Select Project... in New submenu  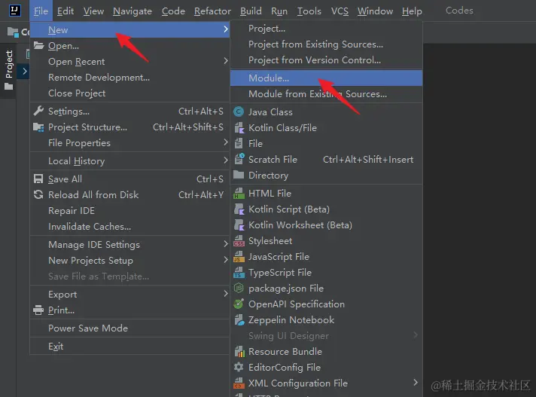326,29
